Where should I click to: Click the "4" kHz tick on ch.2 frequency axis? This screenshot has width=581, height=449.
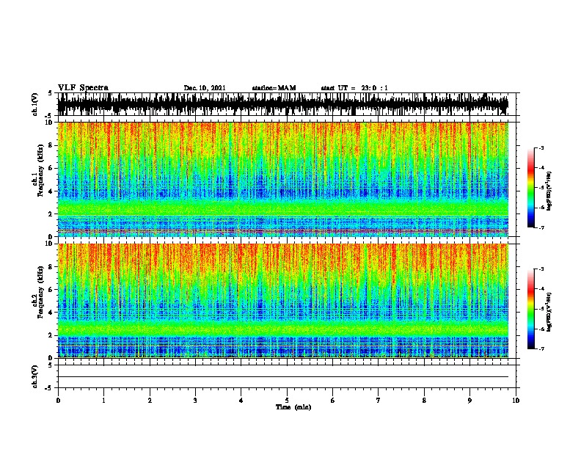tap(51, 313)
